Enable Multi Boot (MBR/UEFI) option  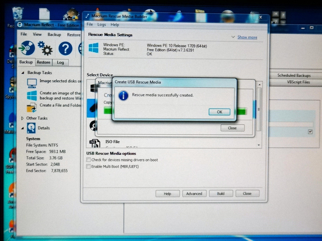point(88,166)
